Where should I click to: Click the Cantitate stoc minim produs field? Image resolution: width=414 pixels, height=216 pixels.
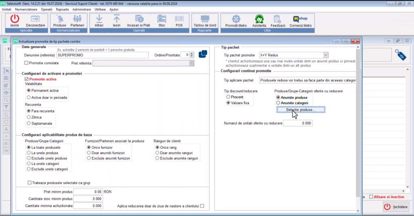coord(88,199)
